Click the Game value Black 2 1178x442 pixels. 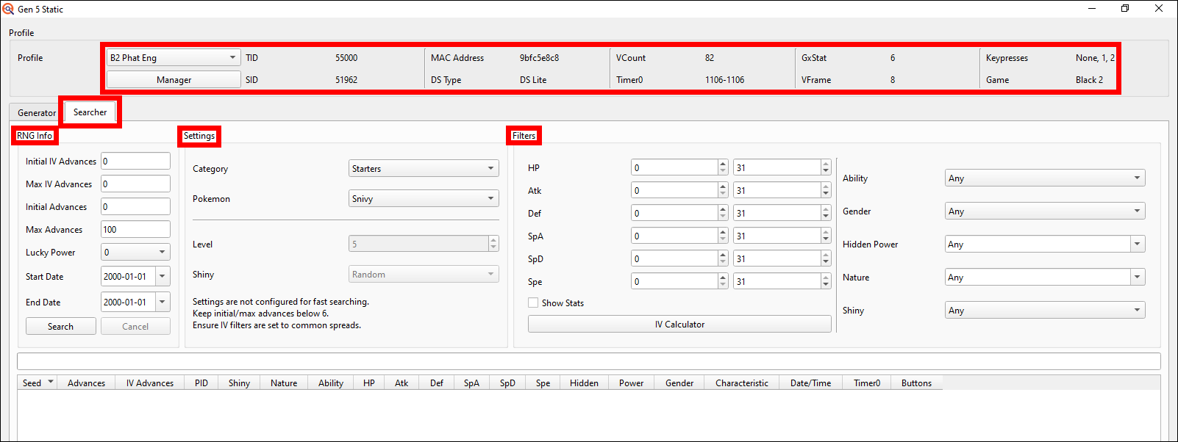[x=1089, y=79]
